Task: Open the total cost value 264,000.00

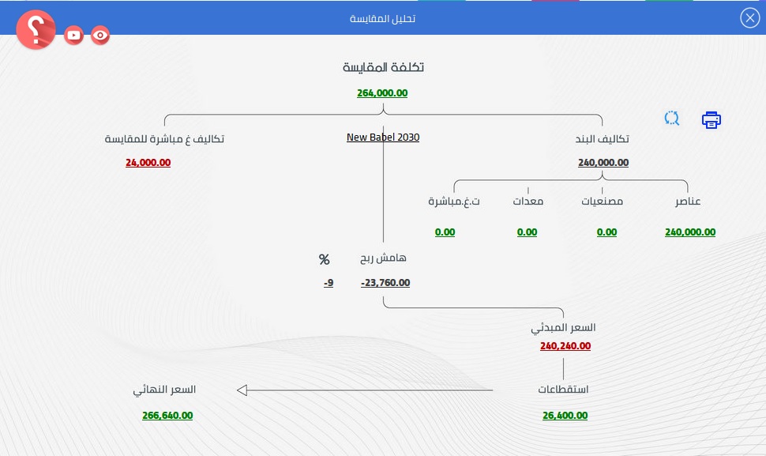Action: pyautogui.click(x=382, y=92)
